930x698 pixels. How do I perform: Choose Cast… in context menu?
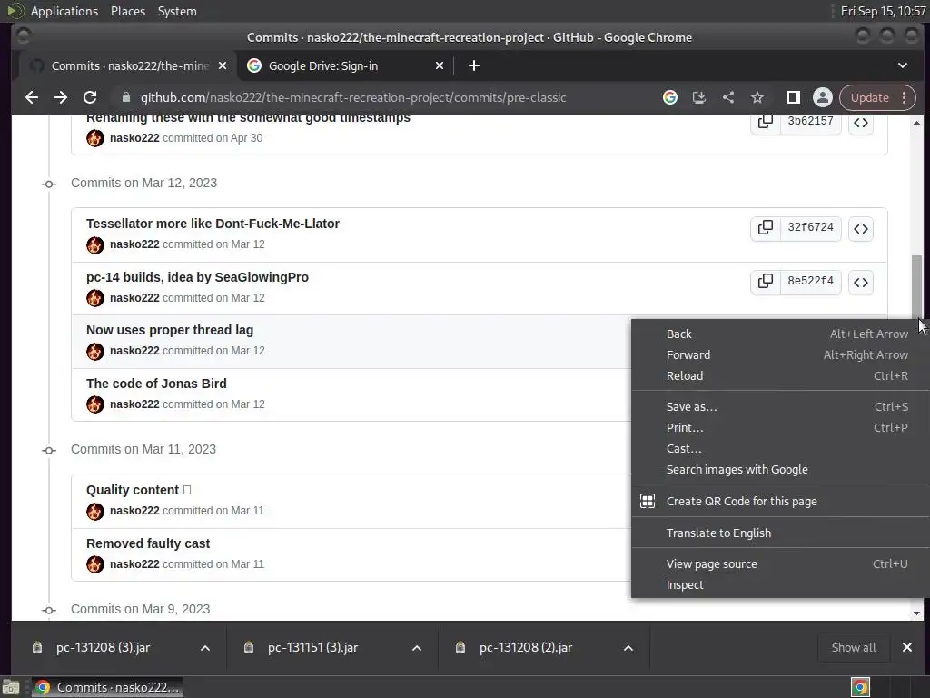[x=780, y=449]
